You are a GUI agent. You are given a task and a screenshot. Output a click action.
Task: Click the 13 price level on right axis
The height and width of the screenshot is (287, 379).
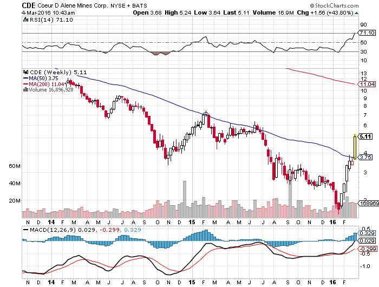pos(363,74)
